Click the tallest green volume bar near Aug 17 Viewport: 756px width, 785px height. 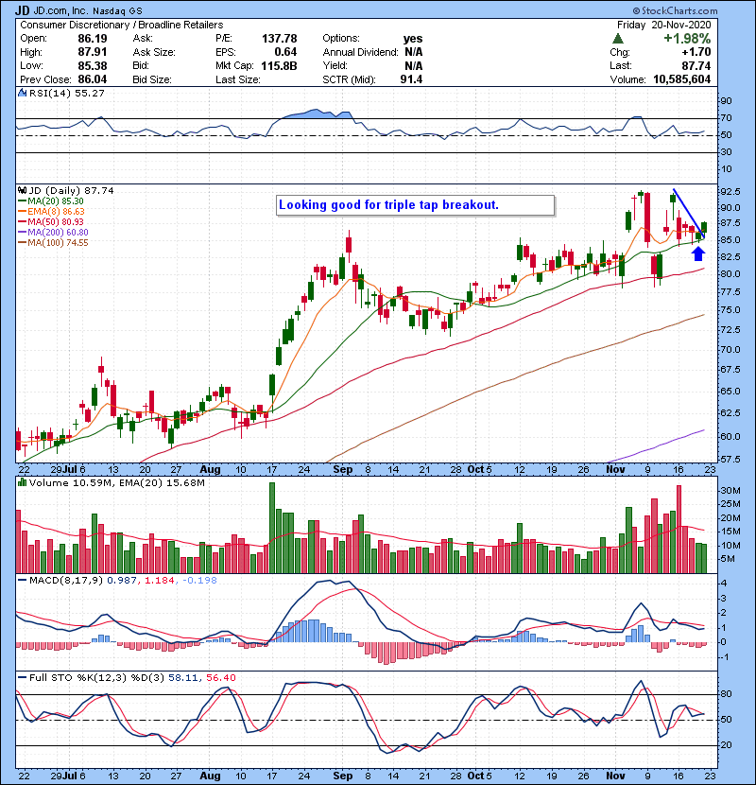tap(272, 528)
